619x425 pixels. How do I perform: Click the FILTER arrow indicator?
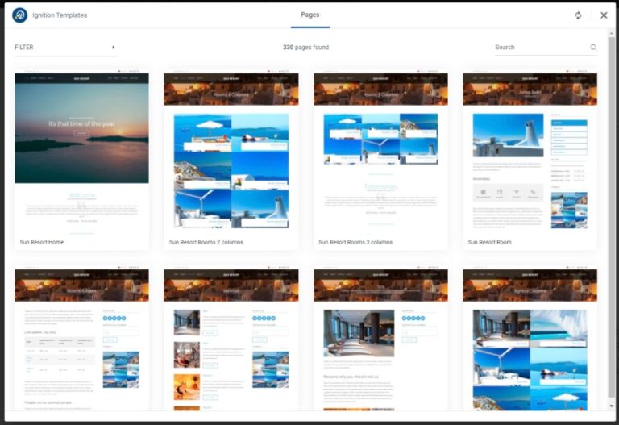pyautogui.click(x=113, y=48)
